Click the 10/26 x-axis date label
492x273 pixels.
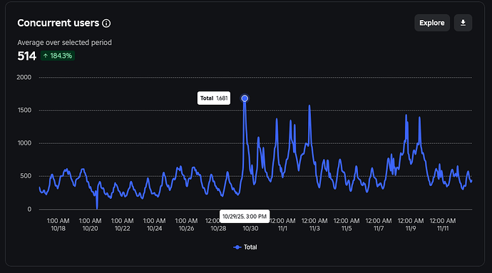click(x=186, y=228)
